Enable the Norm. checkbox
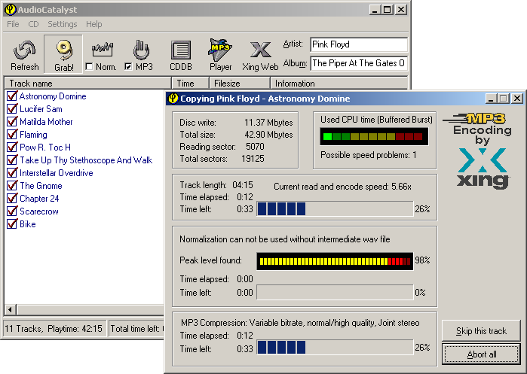 89,67
